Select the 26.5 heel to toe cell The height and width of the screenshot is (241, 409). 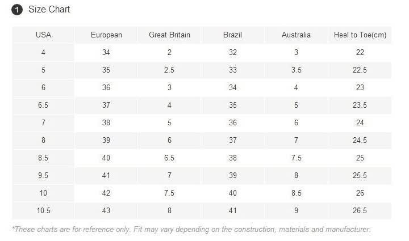point(360,211)
